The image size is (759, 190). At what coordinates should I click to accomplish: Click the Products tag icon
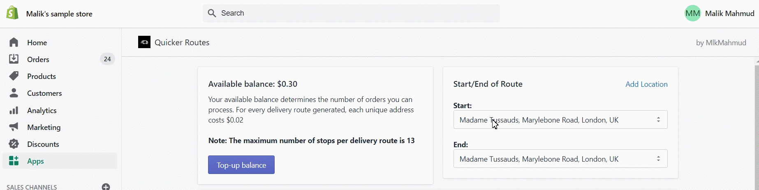14,76
